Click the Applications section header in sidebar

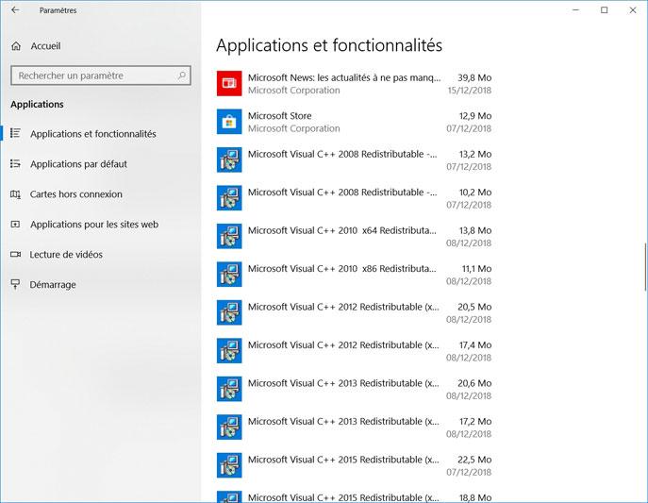(37, 104)
